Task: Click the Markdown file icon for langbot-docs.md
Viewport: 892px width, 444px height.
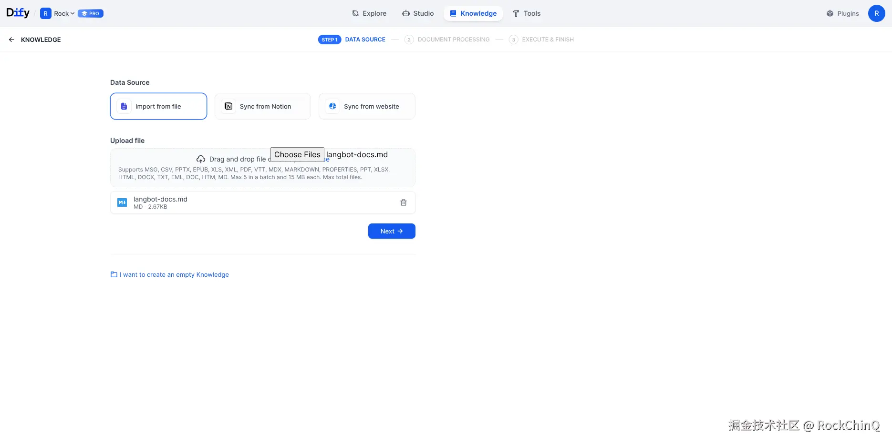Action: click(122, 202)
